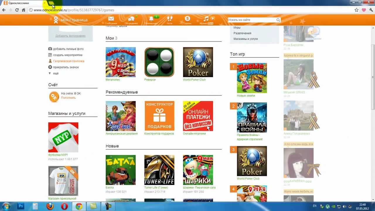Select 'Магазины и услуги' category menu item
Viewport: 375px width, 211px height.
(x=246, y=39)
